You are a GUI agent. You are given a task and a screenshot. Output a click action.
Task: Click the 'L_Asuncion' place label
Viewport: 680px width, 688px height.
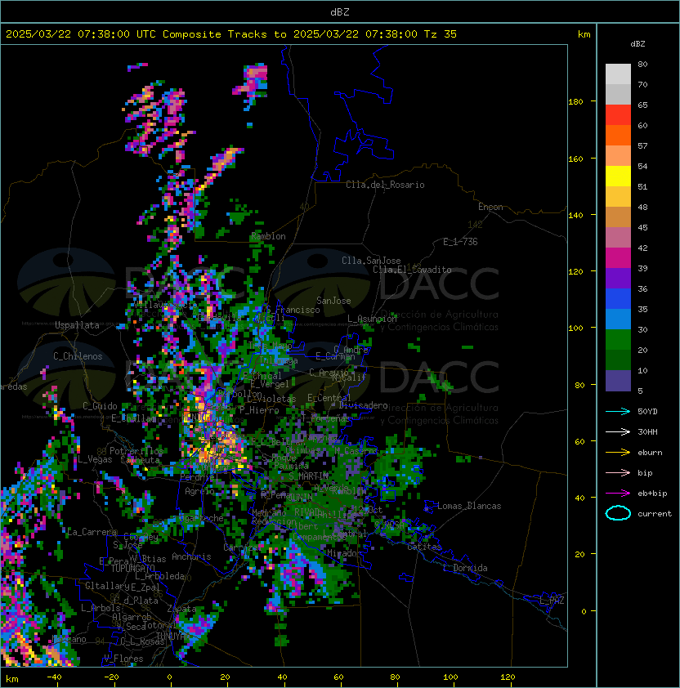pos(372,319)
